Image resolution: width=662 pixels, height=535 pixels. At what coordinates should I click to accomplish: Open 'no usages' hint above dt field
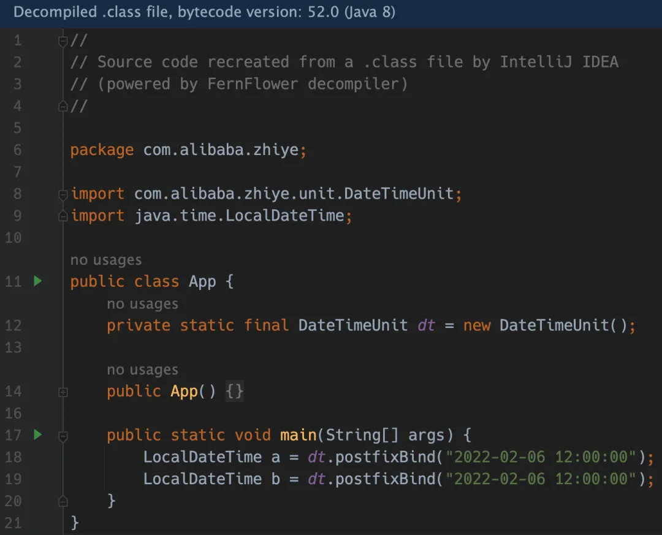click(x=143, y=304)
